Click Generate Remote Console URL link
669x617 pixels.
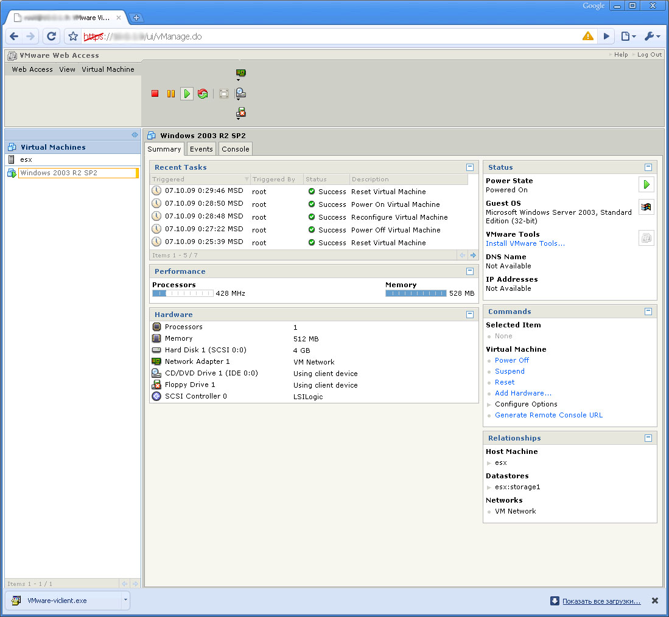[x=548, y=415]
